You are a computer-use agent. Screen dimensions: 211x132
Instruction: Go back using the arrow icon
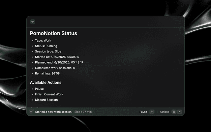33,22
